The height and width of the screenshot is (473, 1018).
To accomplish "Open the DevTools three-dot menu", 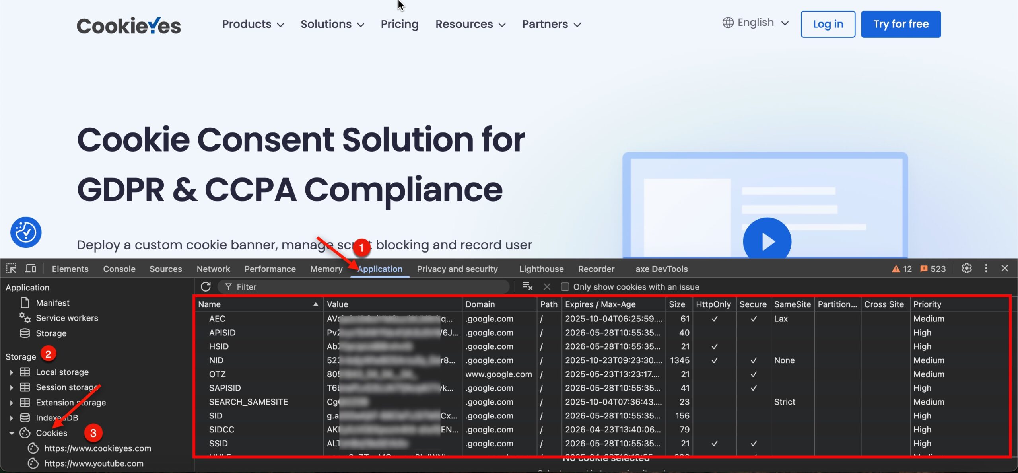I will point(986,269).
